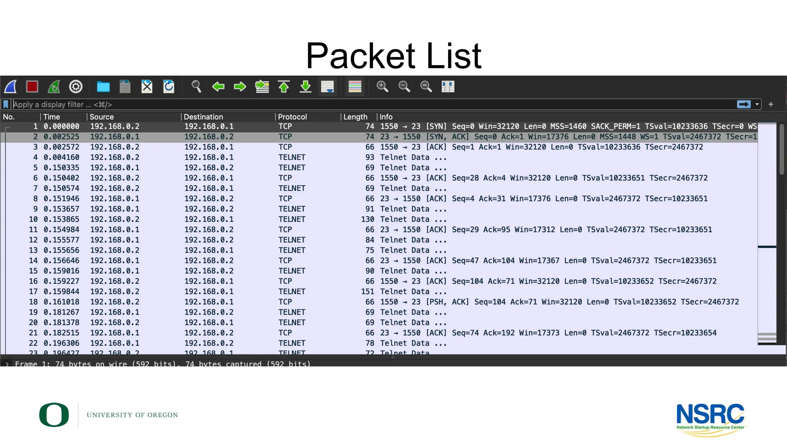Open a capture file with the blue folder icon
Image resolution: width=787 pixels, height=442 pixels.
(103, 87)
